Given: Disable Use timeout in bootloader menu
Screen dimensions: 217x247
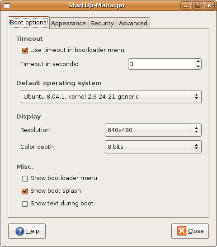Looking at the screenshot, I should pos(25,50).
